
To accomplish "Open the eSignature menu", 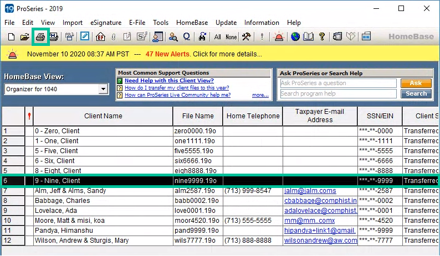I will click(106, 23).
